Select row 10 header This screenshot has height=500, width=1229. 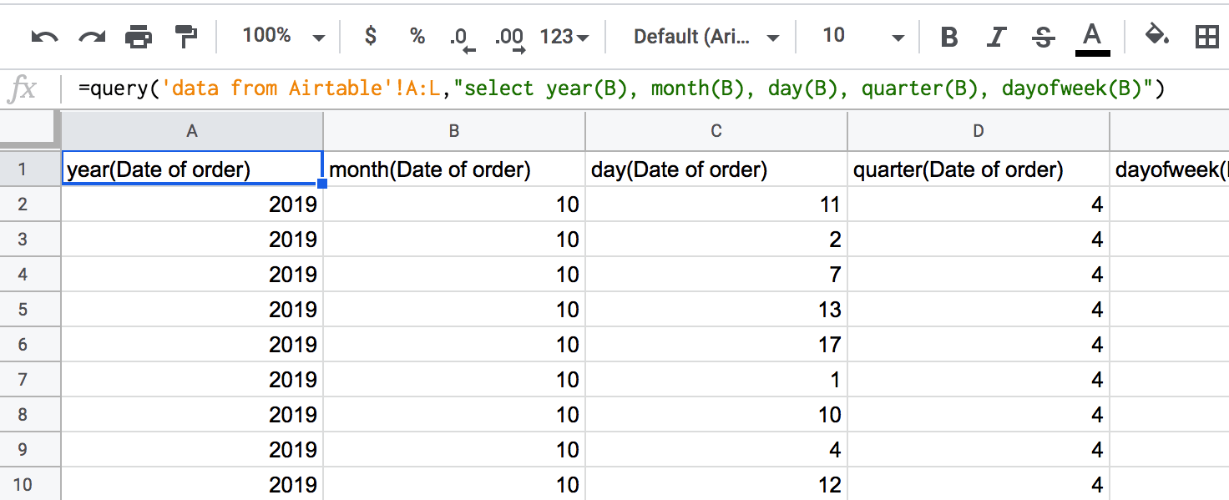[30, 485]
